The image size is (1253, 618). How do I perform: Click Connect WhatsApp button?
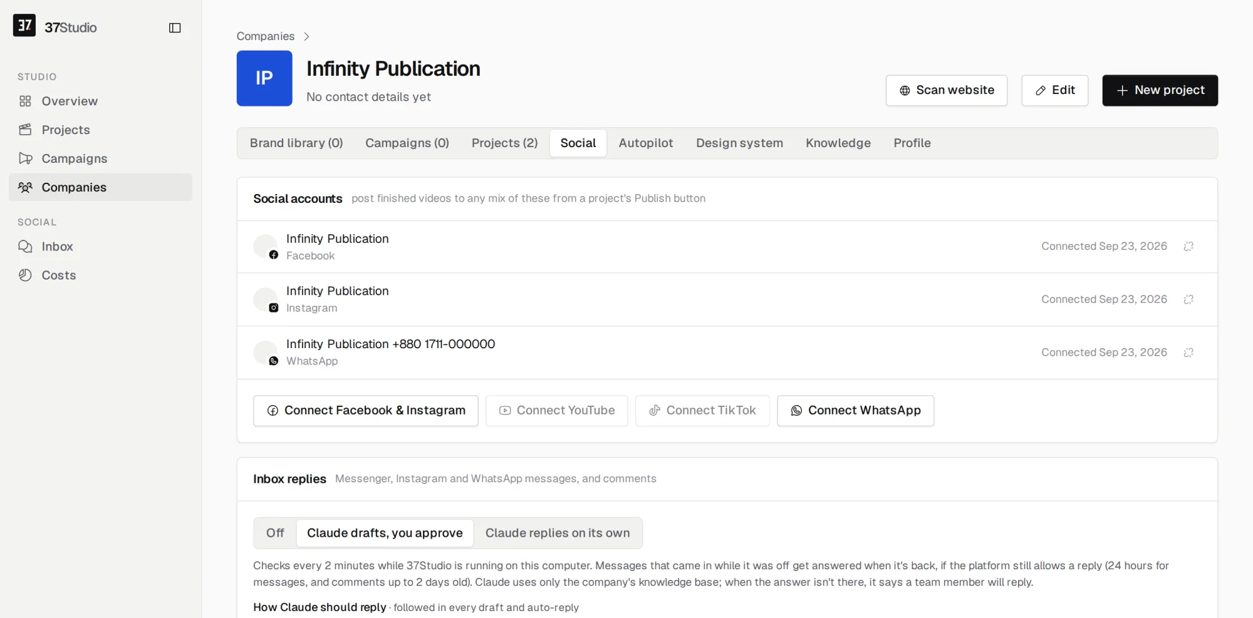click(856, 411)
